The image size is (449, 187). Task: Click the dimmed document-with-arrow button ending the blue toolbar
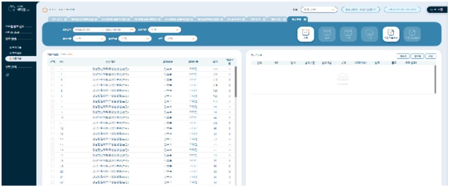[412, 34]
